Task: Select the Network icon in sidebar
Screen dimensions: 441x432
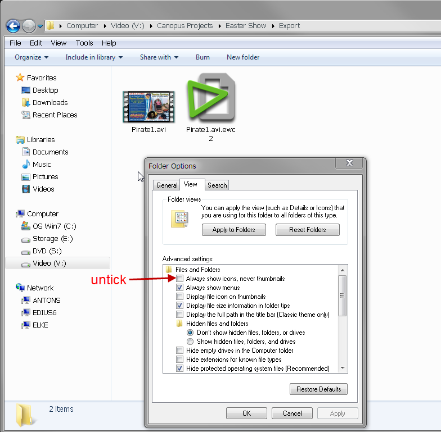Action: (x=20, y=288)
